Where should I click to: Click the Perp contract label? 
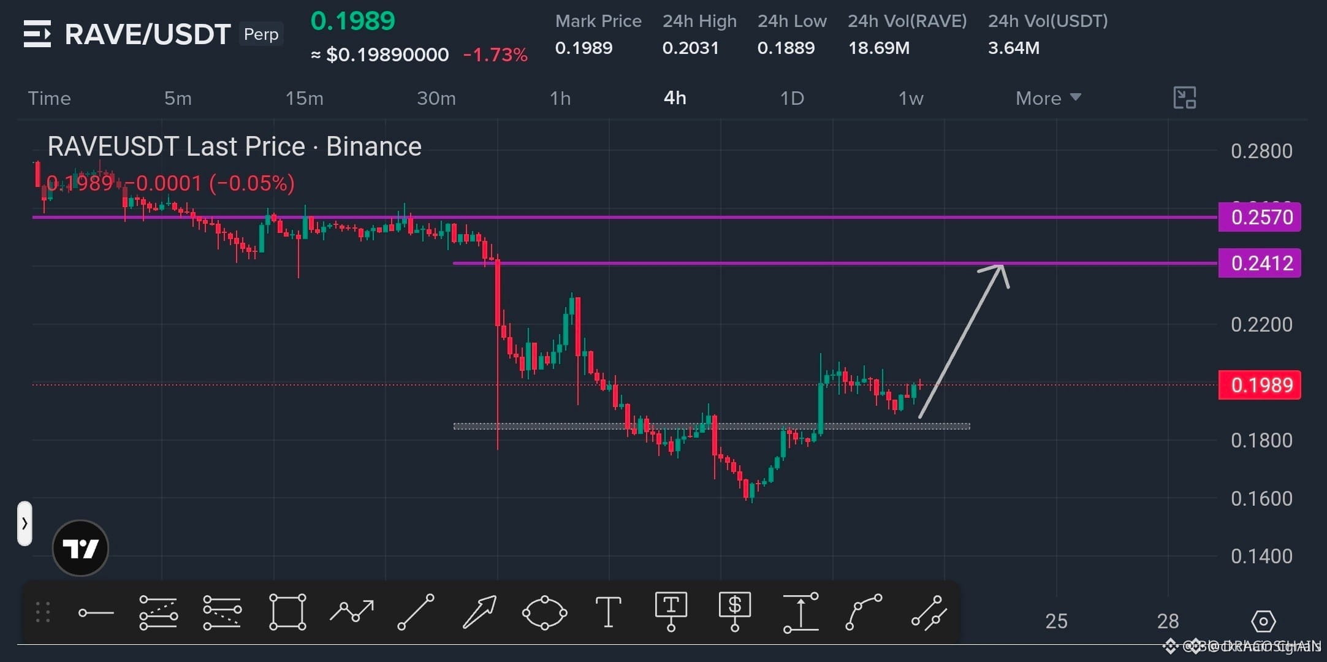coord(261,34)
